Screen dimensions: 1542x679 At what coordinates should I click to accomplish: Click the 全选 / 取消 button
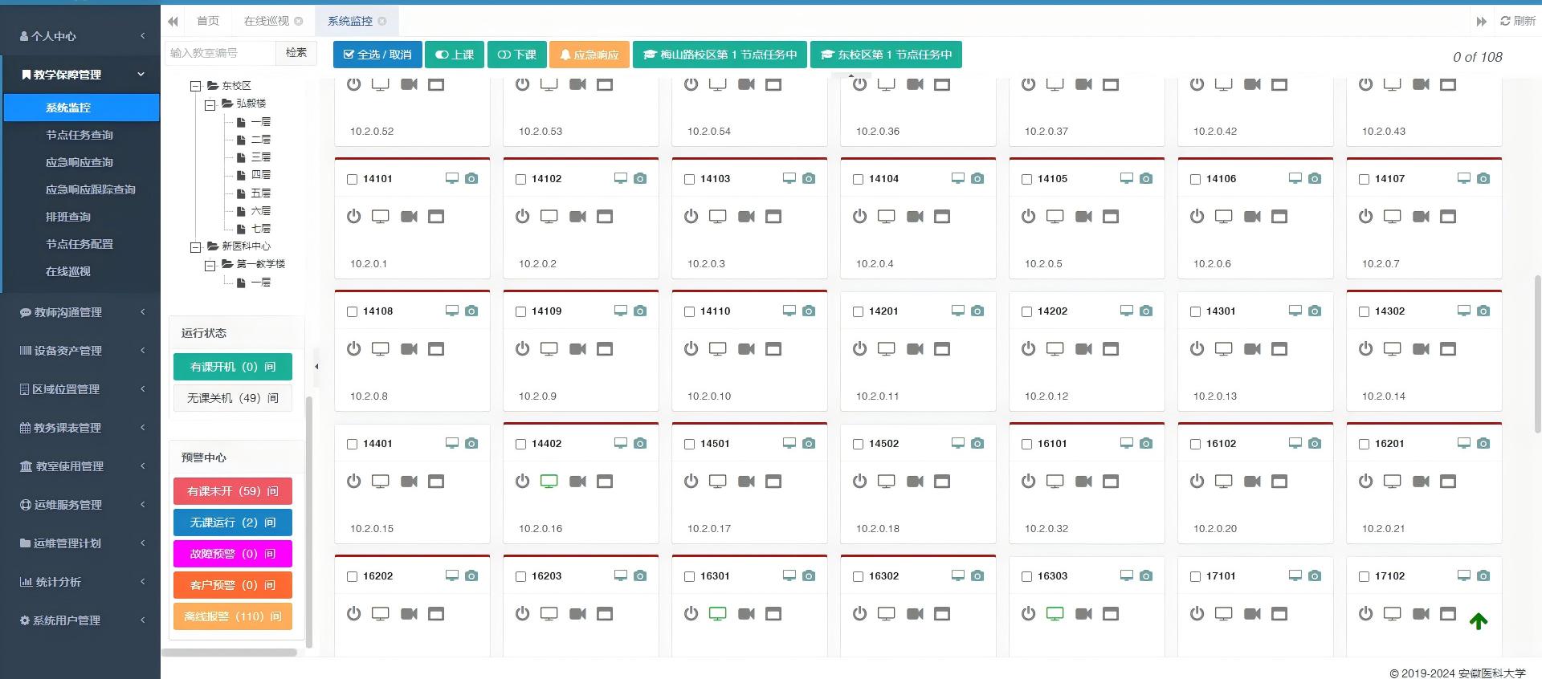click(377, 55)
